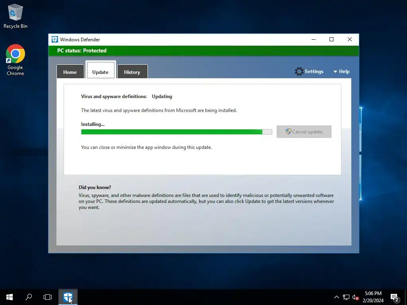Minimize the Windows Defender window
407x305 pixels.
[314, 39]
